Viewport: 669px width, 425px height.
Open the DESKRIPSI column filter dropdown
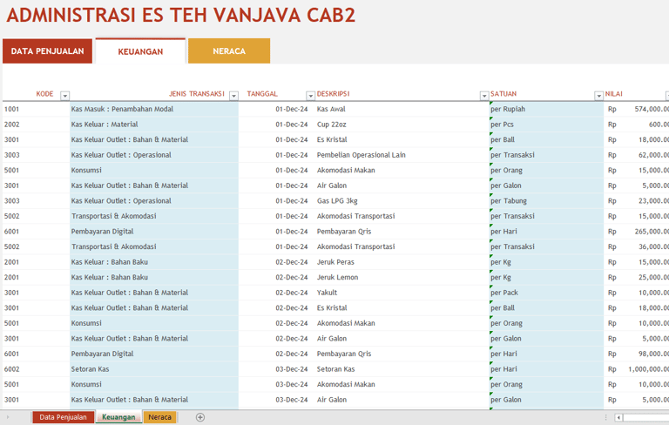(484, 96)
